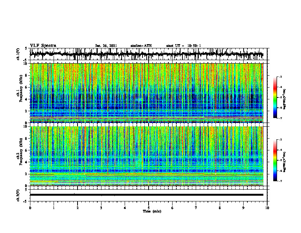Click the ch.1 colorbar log(PSD) unit label
The image size is (301, 233).
285,99
